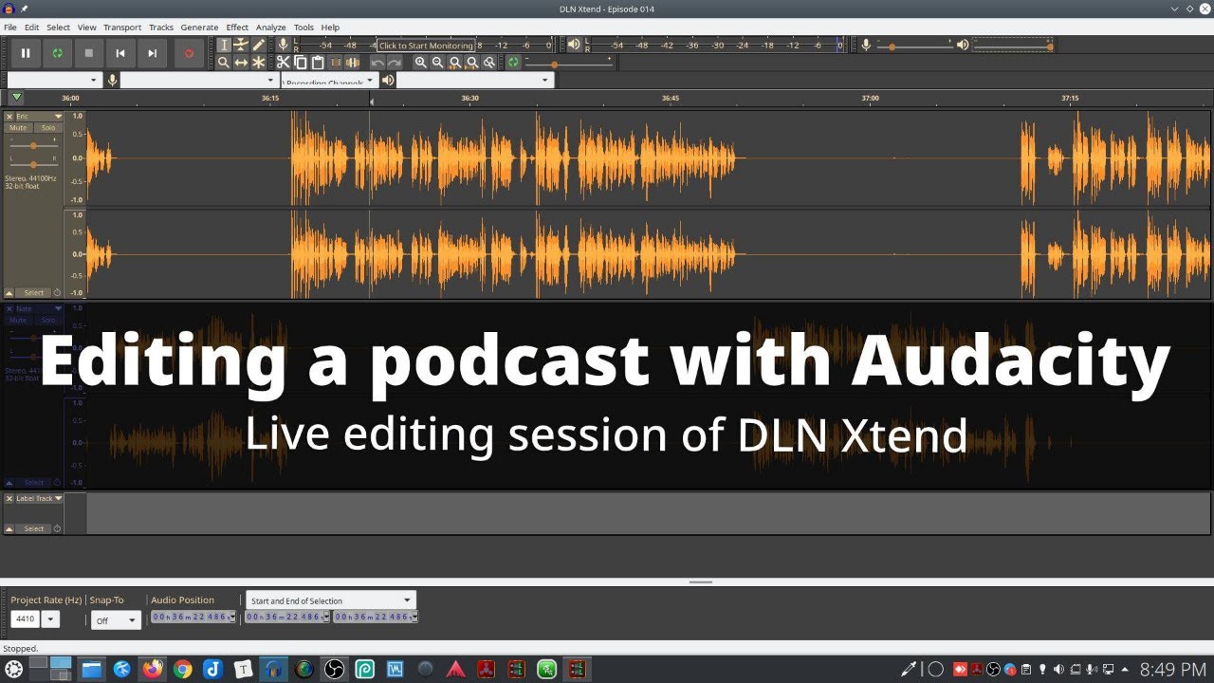Click the Cut scissors icon
This screenshot has width=1214, height=683.
point(284,63)
